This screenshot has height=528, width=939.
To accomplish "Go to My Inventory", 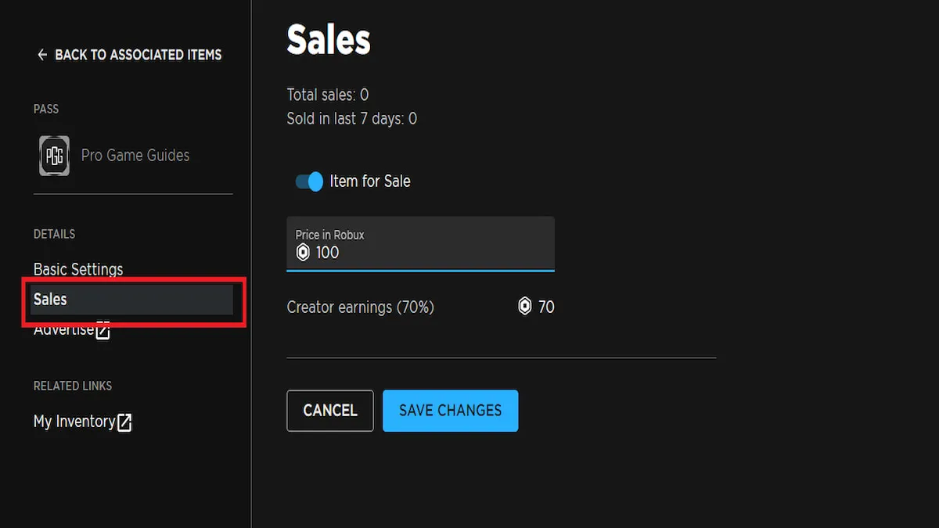I will 74,422.
